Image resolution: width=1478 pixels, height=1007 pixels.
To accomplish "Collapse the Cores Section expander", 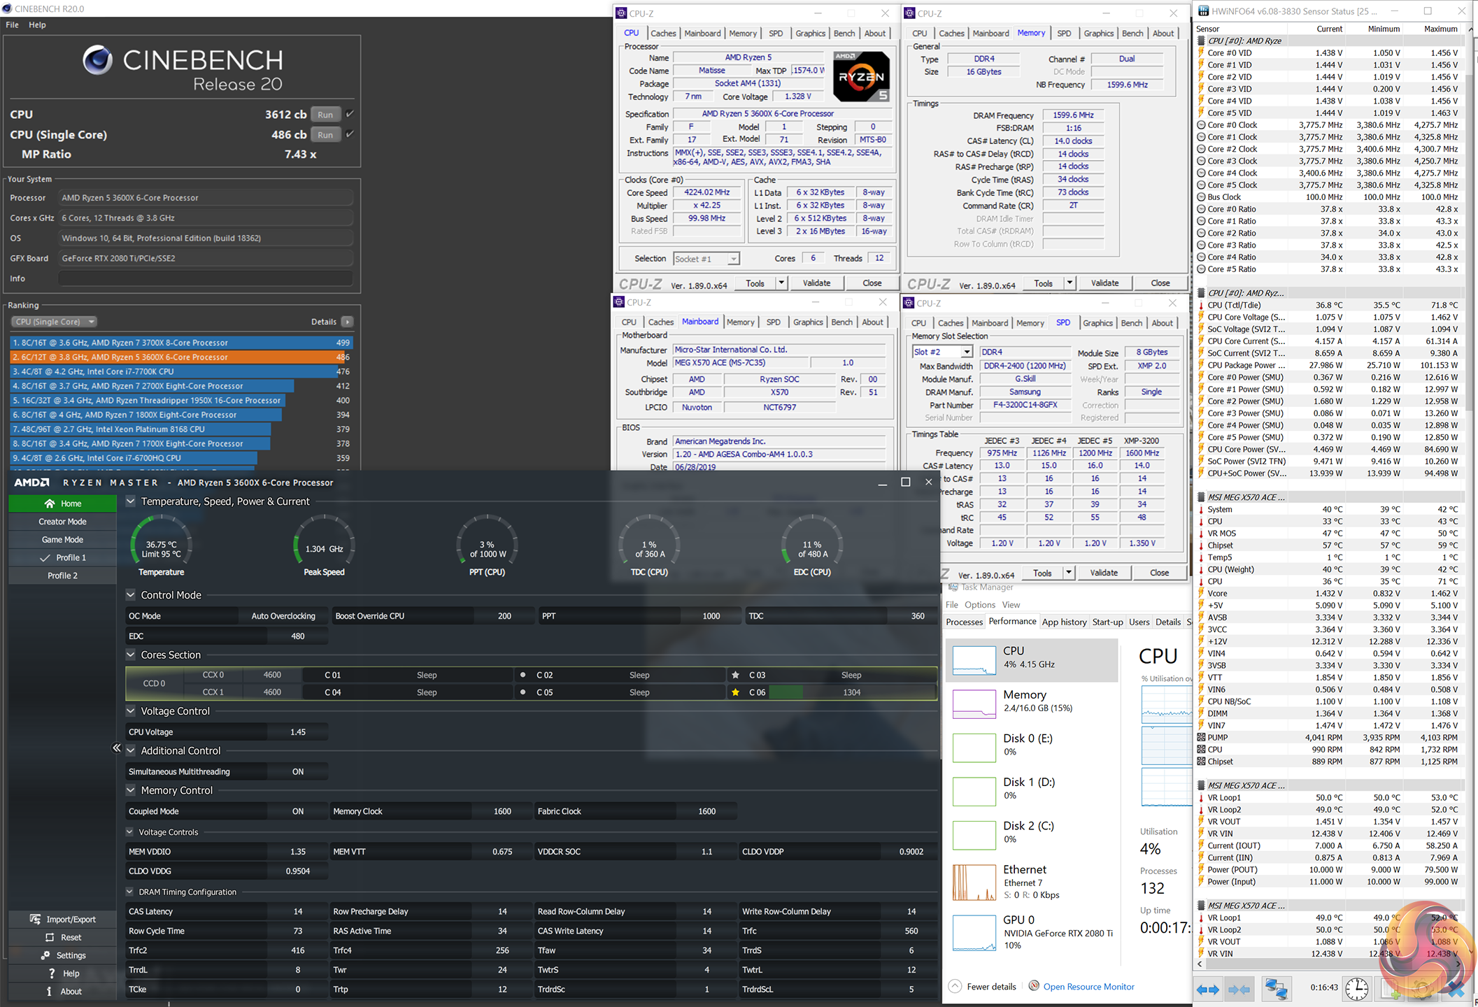I will tap(131, 655).
